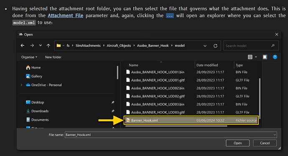Image resolution: width=288 pixels, height=156 pixels.
Task: Go up one folder level
Action: point(48,45)
